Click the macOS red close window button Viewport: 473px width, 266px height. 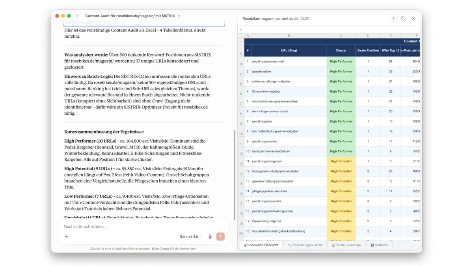click(x=57, y=16)
